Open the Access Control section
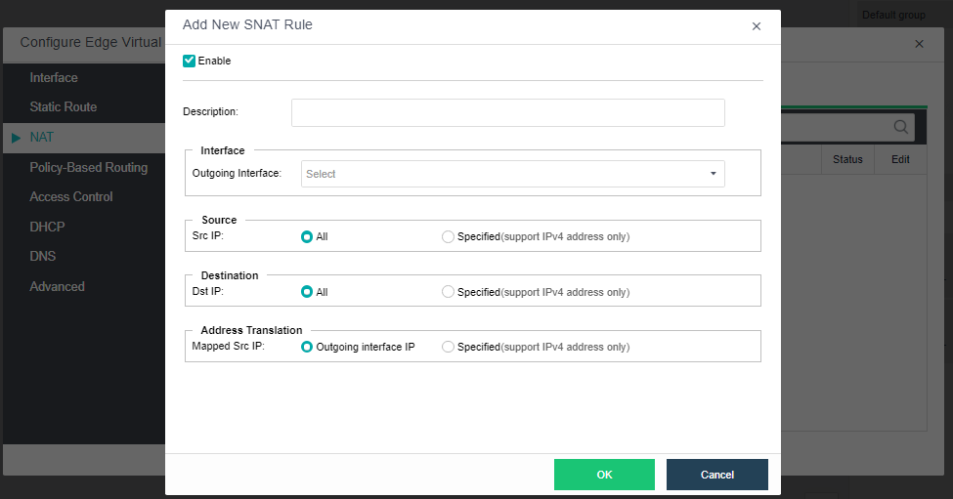Viewport: 953px width, 499px height. point(71,196)
